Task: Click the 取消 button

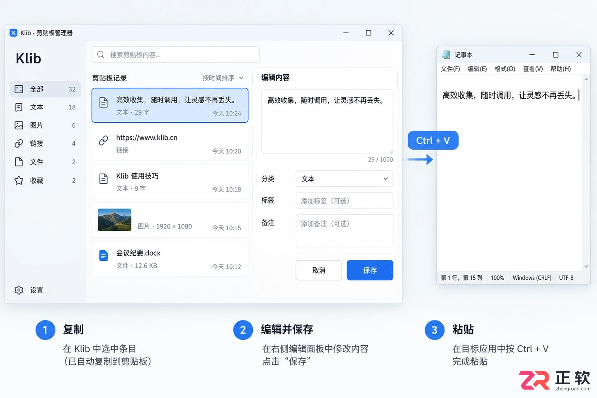Action: [319, 270]
